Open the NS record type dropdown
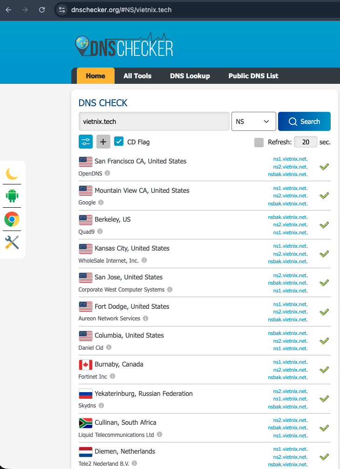The width and height of the screenshot is (340, 469). [253, 122]
